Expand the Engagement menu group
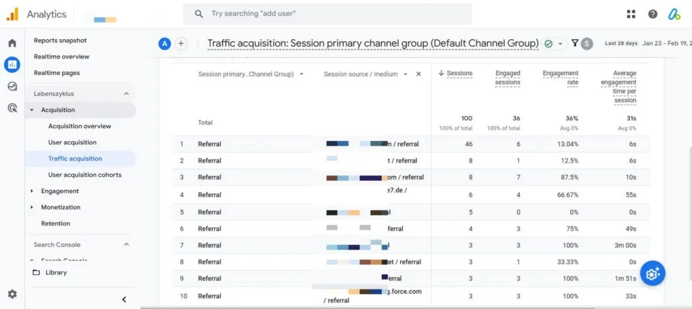Screen dimensions: 692x309 60,191
